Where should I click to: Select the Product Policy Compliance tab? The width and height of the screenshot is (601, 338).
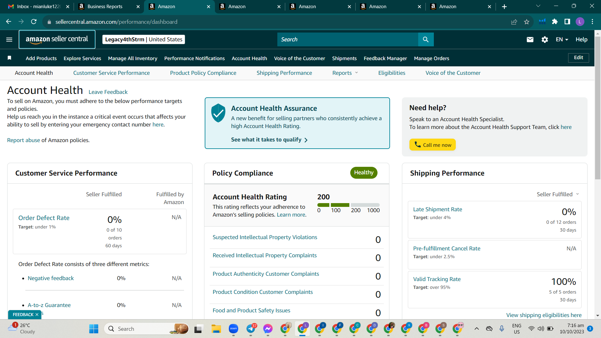[203, 73]
